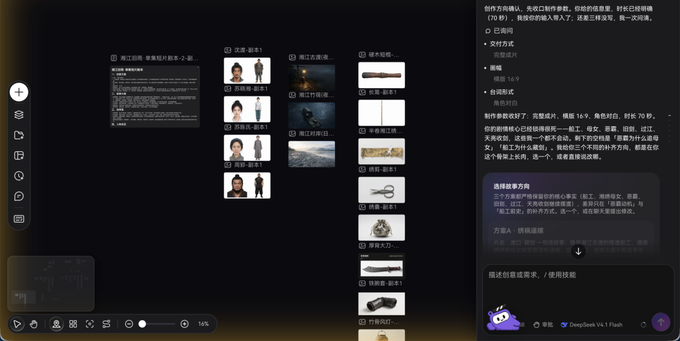This screenshot has height=341, width=680.
Task: Click the scroll-to-bottom down arrow button
Action: pos(578,251)
